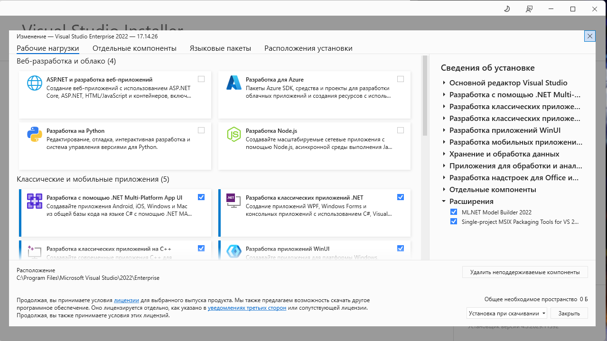Close the modification dialog with X
The width and height of the screenshot is (607, 341).
pos(590,36)
